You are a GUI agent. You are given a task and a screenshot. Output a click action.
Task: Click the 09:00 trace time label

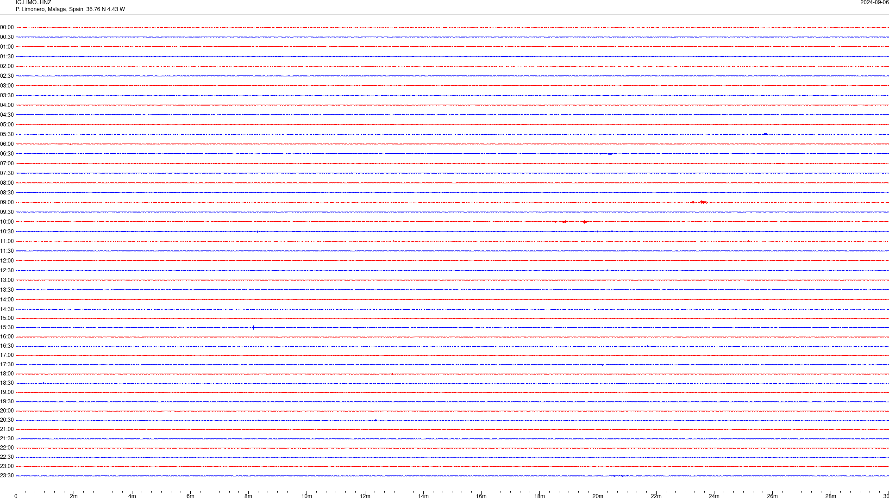(7, 202)
